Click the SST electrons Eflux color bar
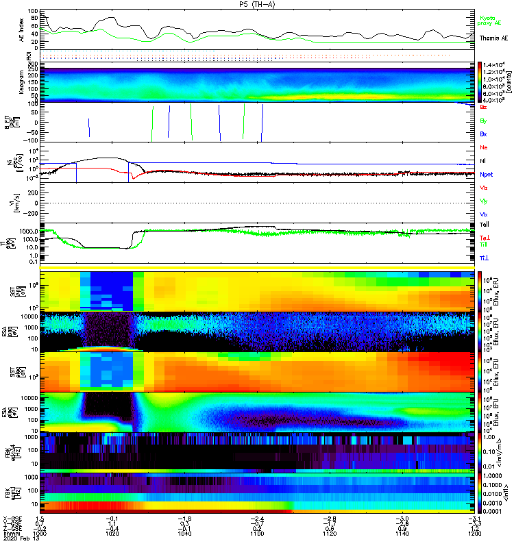The width and height of the screenshot is (514, 548). (x=479, y=372)
